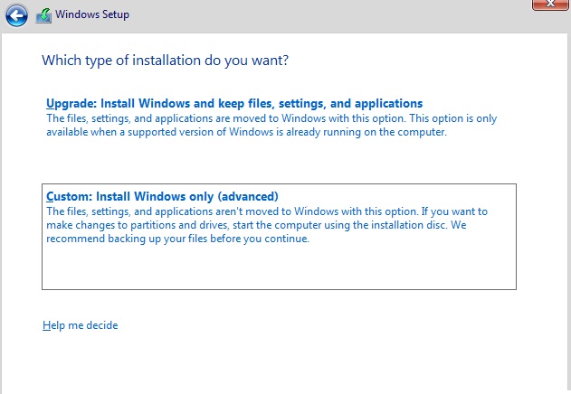
Task: Select Custom: Install Windows only (advanced)
Action: pyautogui.click(x=162, y=196)
